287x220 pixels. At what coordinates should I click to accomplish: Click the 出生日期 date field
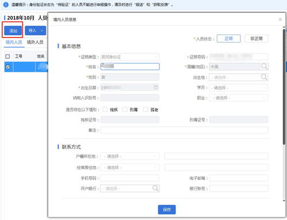(x=130, y=88)
